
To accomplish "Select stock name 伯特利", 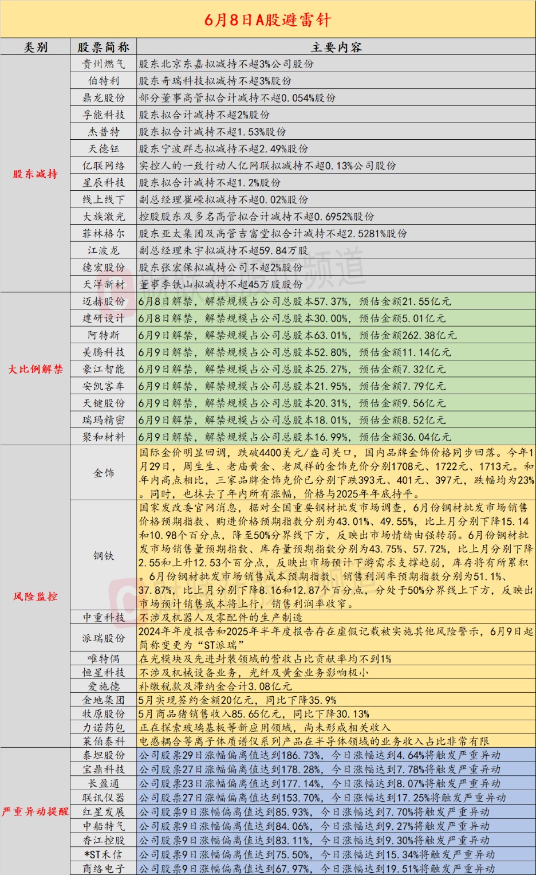I will (x=104, y=81).
